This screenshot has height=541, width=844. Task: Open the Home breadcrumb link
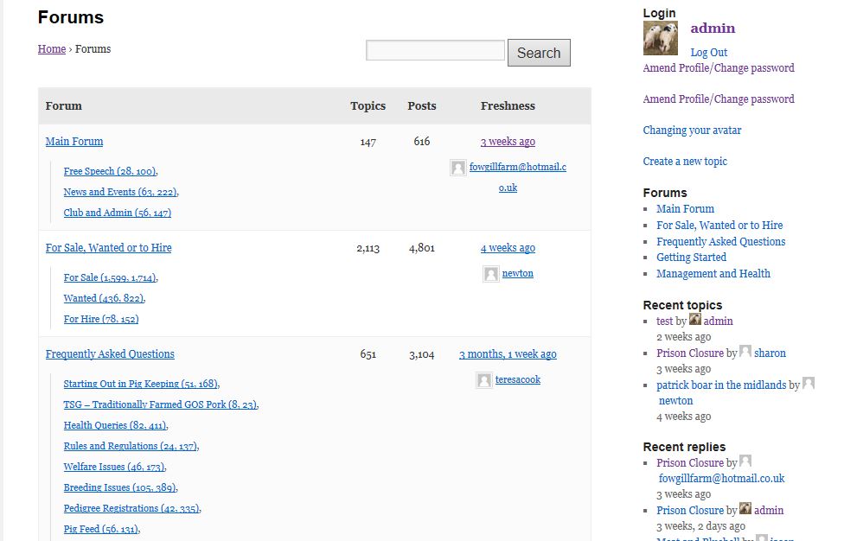coord(51,49)
